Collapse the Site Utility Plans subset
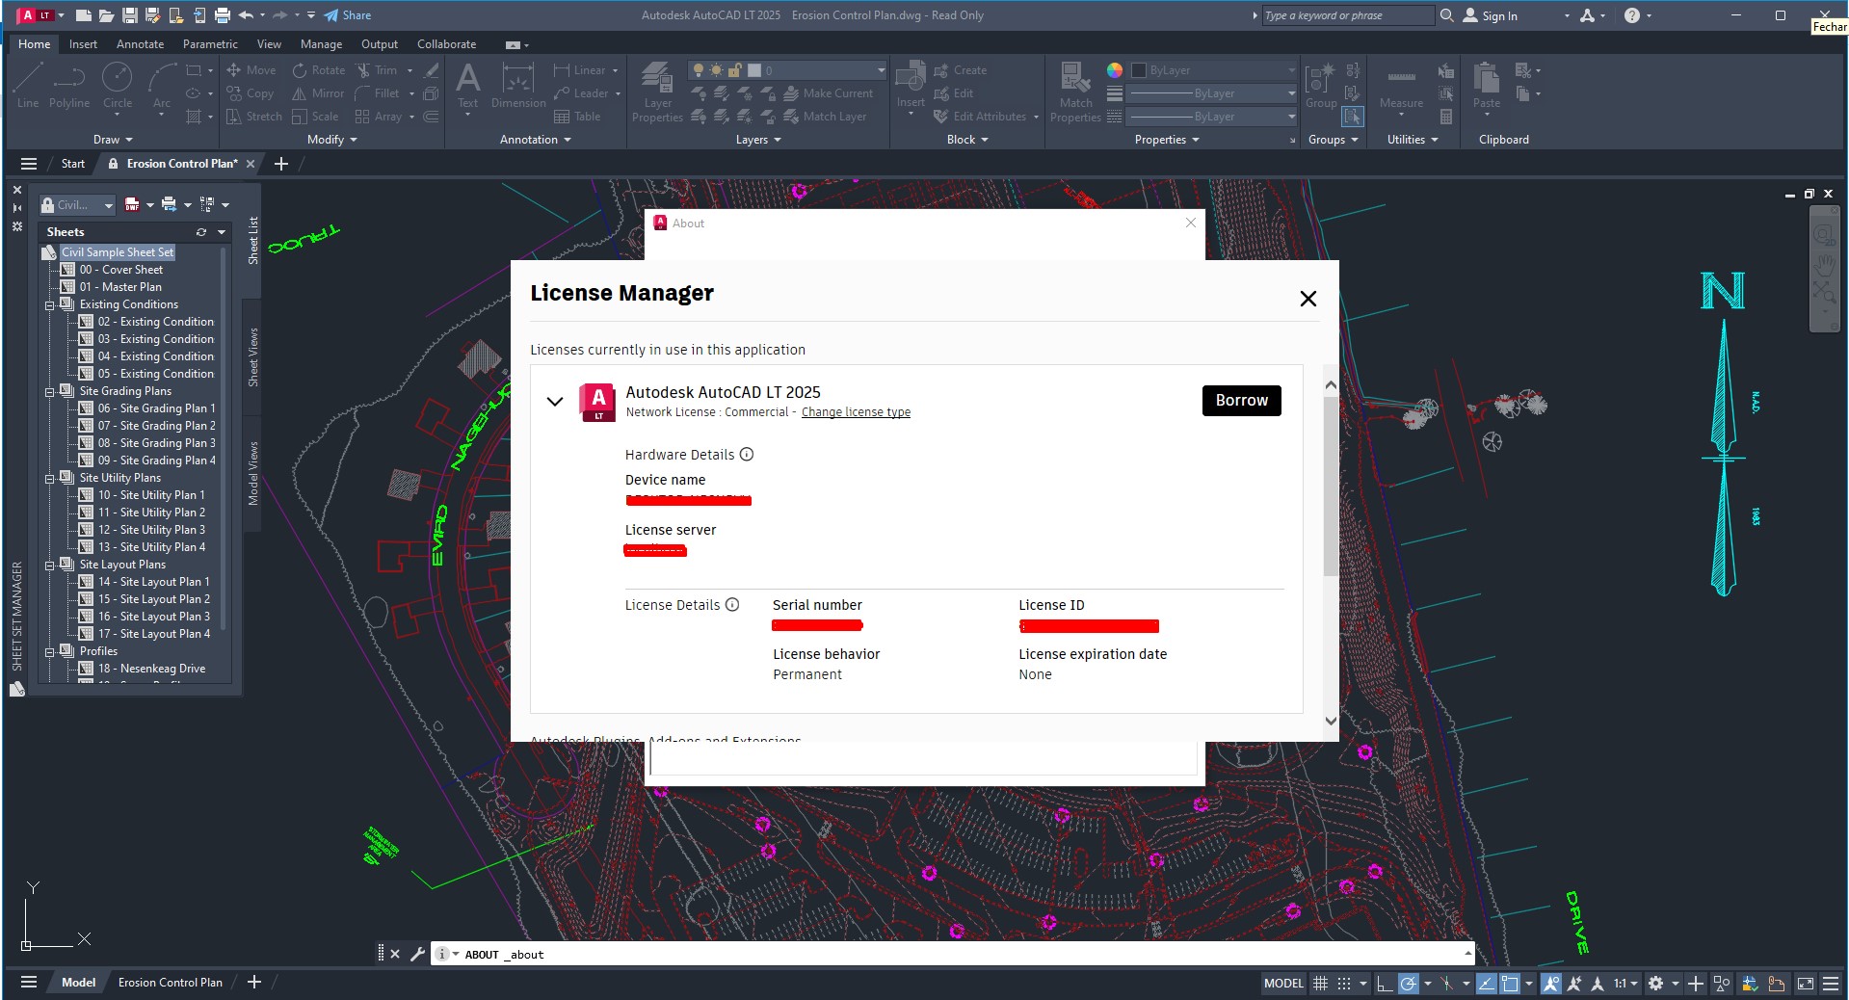1849x1000 pixels. 50,479
